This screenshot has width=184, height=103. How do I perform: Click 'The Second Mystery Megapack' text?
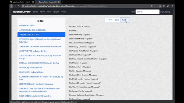tap(80, 39)
